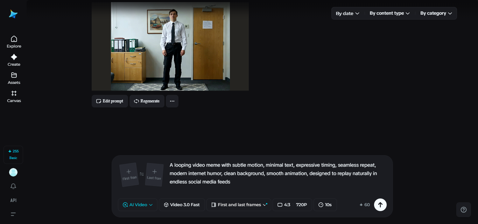Image resolution: width=478 pixels, height=224 pixels.
Task: Click the Edit prompt button
Action: pos(110,101)
